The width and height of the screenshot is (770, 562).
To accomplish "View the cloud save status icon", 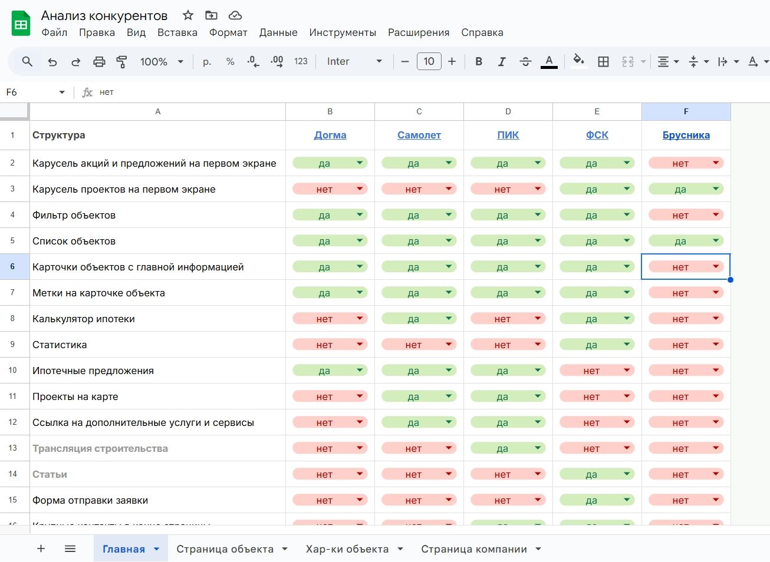I will click(235, 15).
